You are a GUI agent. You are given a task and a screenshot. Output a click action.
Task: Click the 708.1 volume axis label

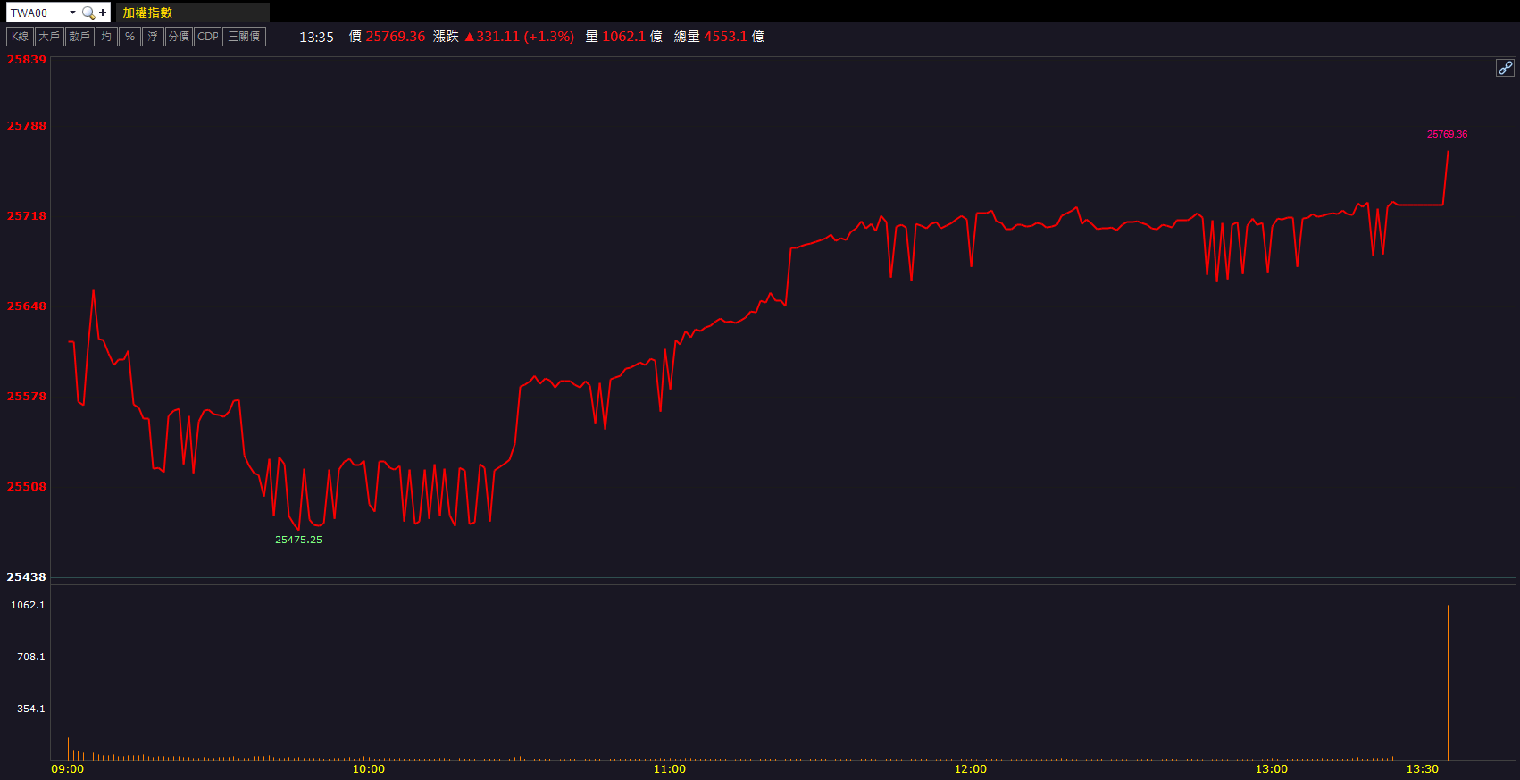tap(31, 657)
